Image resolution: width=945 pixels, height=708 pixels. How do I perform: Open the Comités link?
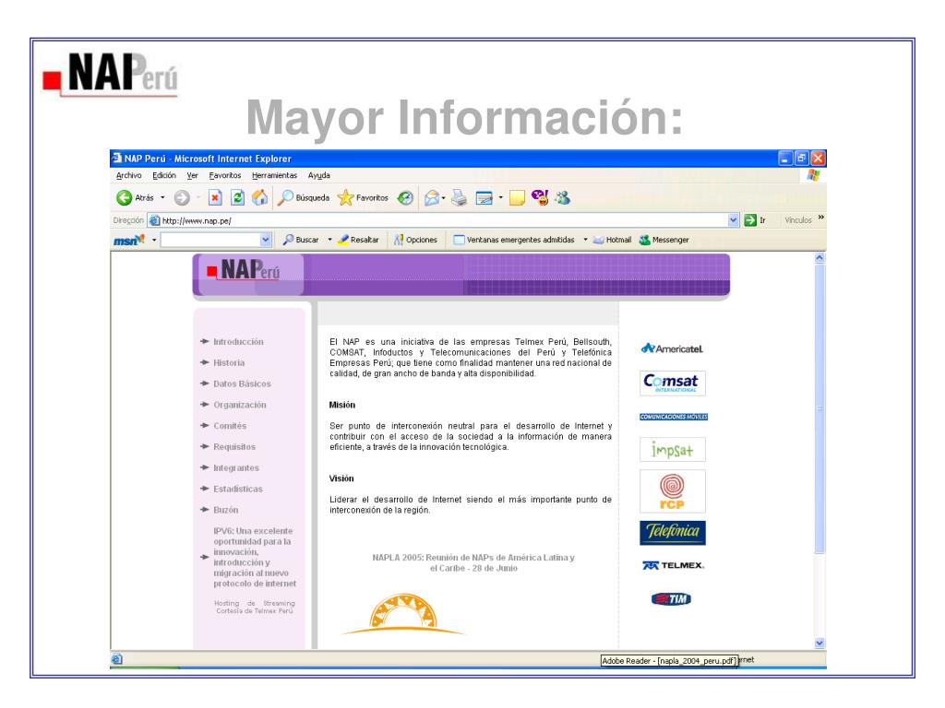point(230,426)
